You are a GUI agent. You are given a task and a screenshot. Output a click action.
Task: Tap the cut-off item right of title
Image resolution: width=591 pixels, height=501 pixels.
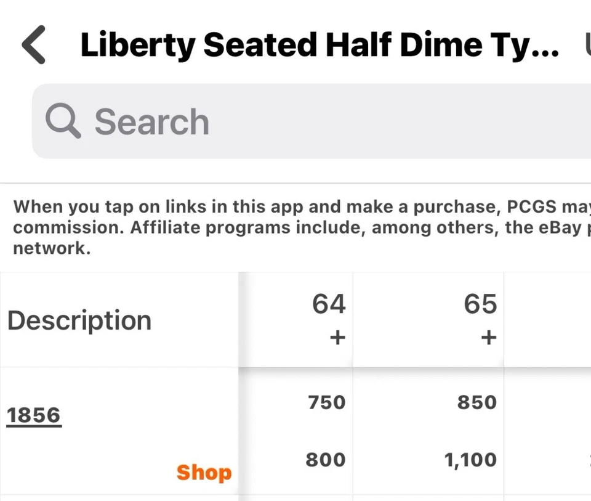pyautogui.click(x=585, y=46)
